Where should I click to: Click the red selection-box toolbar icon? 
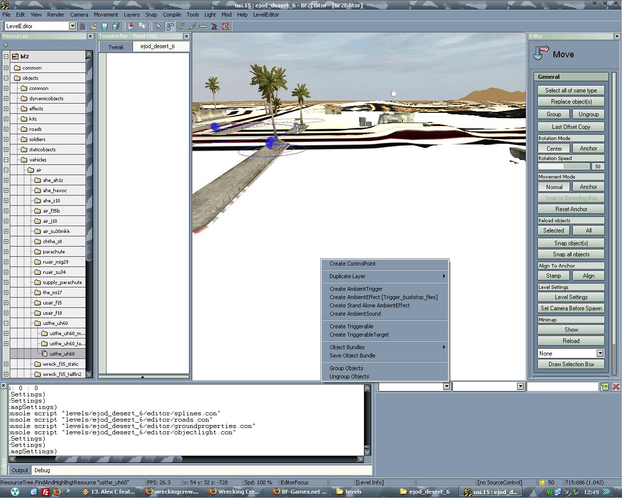[x=225, y=26]
